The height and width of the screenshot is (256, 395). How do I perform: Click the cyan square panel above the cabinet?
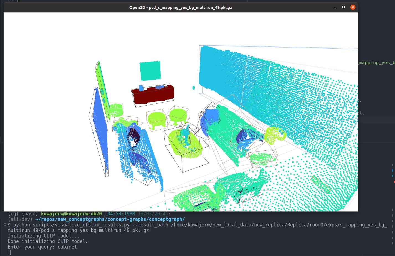point(150,71)
